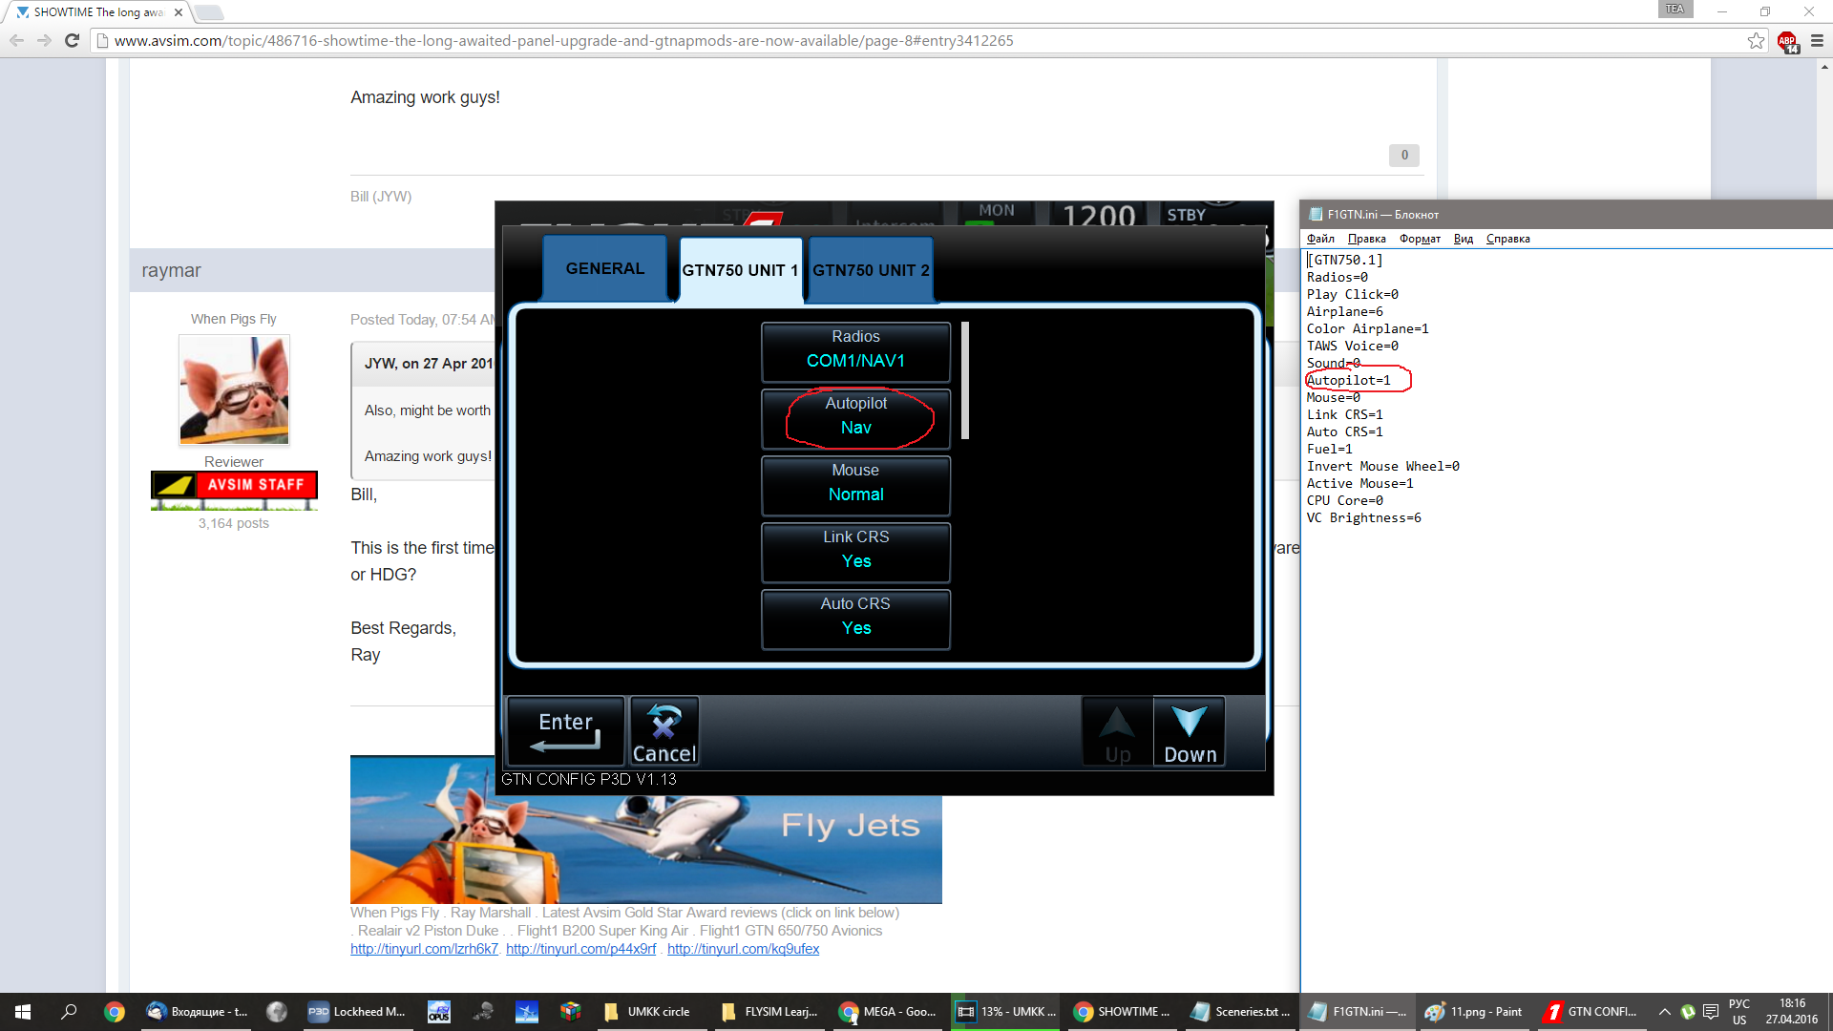The image size is (1833, 1031).
Task: Click the browser Forward arrow
Action: coord(44,40)
